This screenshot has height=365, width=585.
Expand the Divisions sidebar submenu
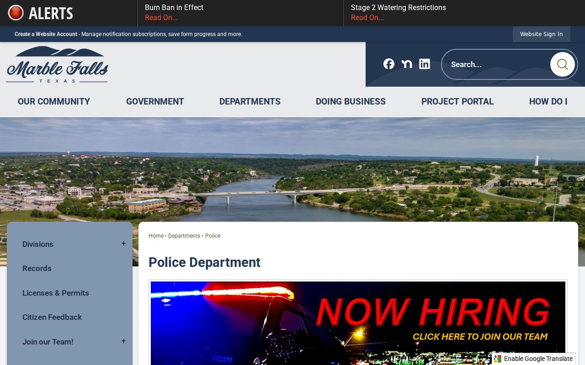[123, 244]
